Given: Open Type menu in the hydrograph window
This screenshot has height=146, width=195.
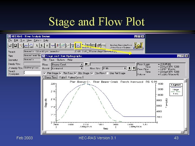Looking at the screenshot, I should click(x=52, y=60).
